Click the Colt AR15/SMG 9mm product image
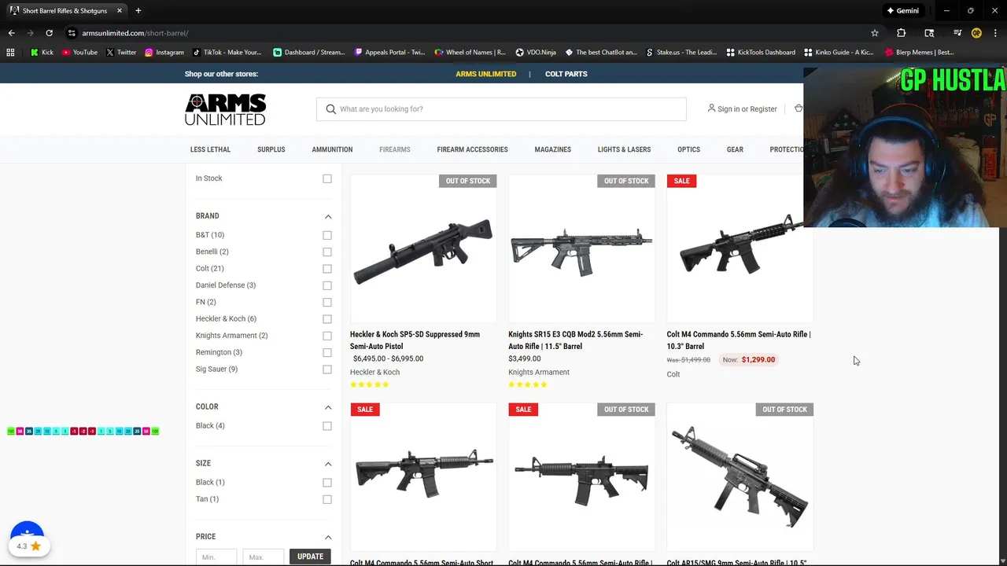 (740, 477)
